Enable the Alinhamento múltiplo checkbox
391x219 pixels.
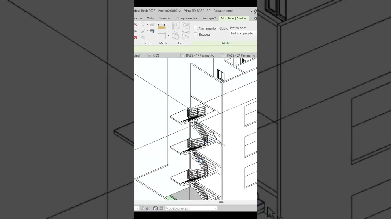[x=195, y=28]
